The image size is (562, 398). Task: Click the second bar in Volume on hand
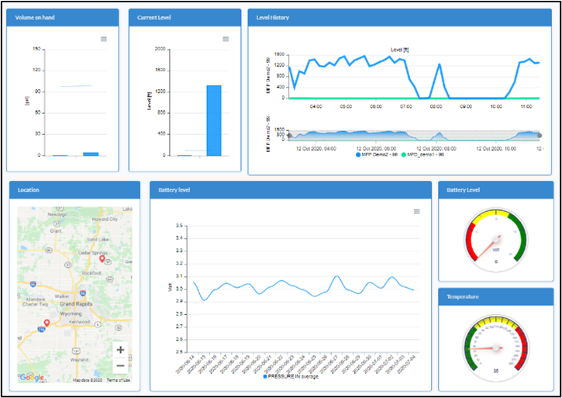tap(91, 154)
